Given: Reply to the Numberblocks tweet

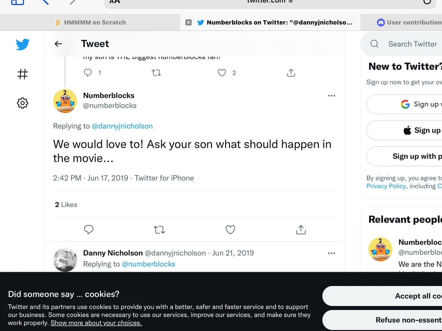Looking at the screenshot, I should coord(88,229).
